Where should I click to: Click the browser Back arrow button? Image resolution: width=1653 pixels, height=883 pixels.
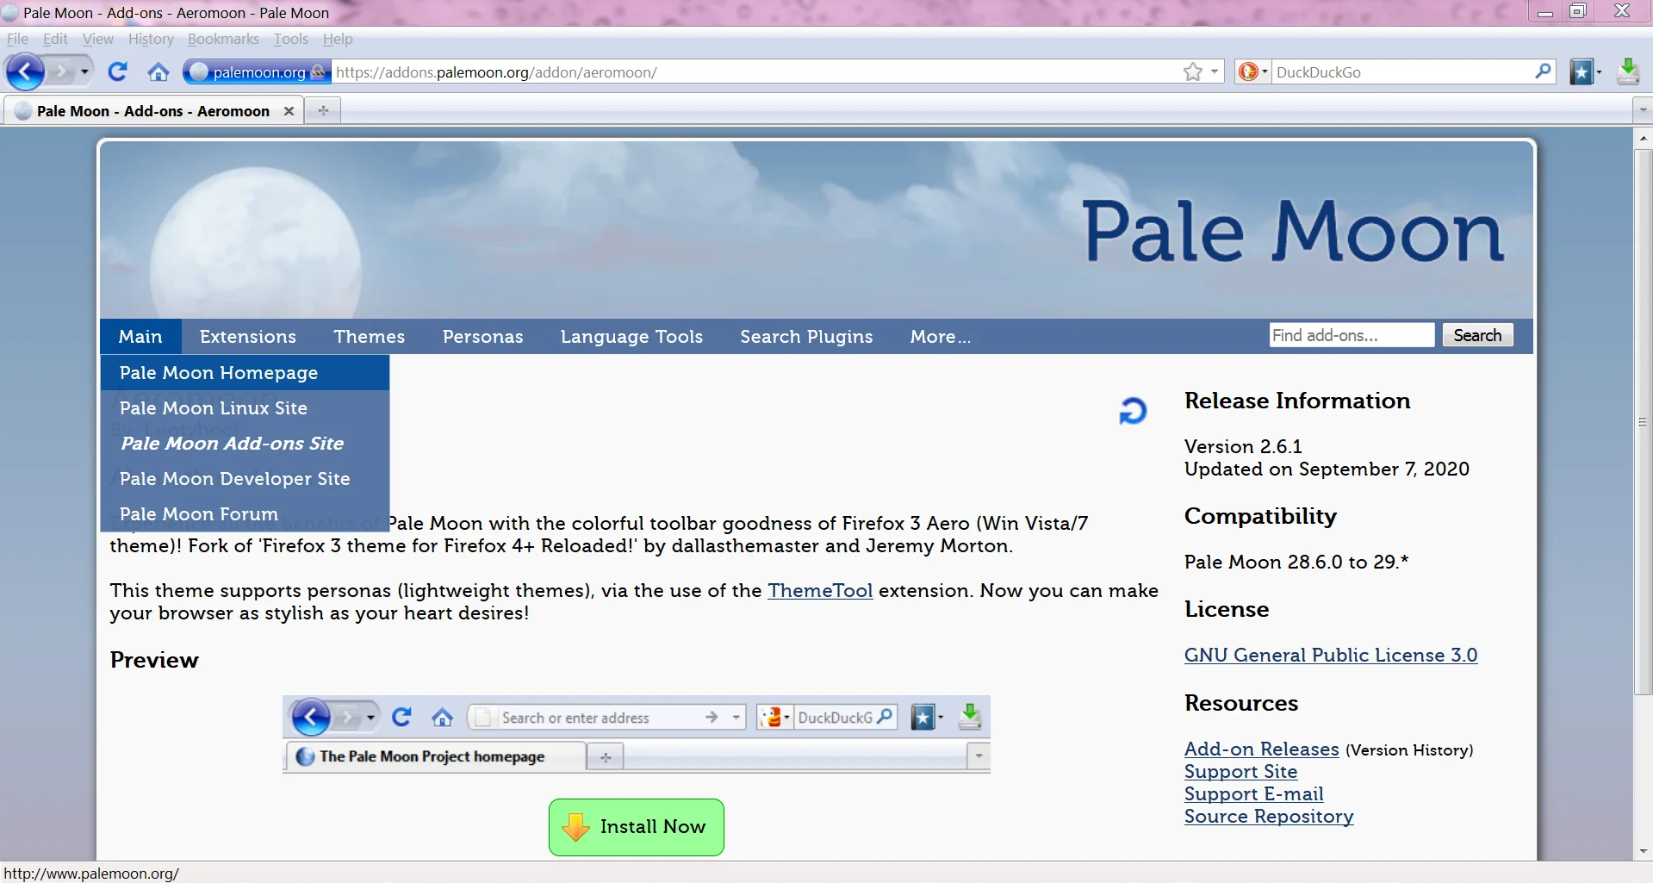pyautogui.click(x=26, y=72)
